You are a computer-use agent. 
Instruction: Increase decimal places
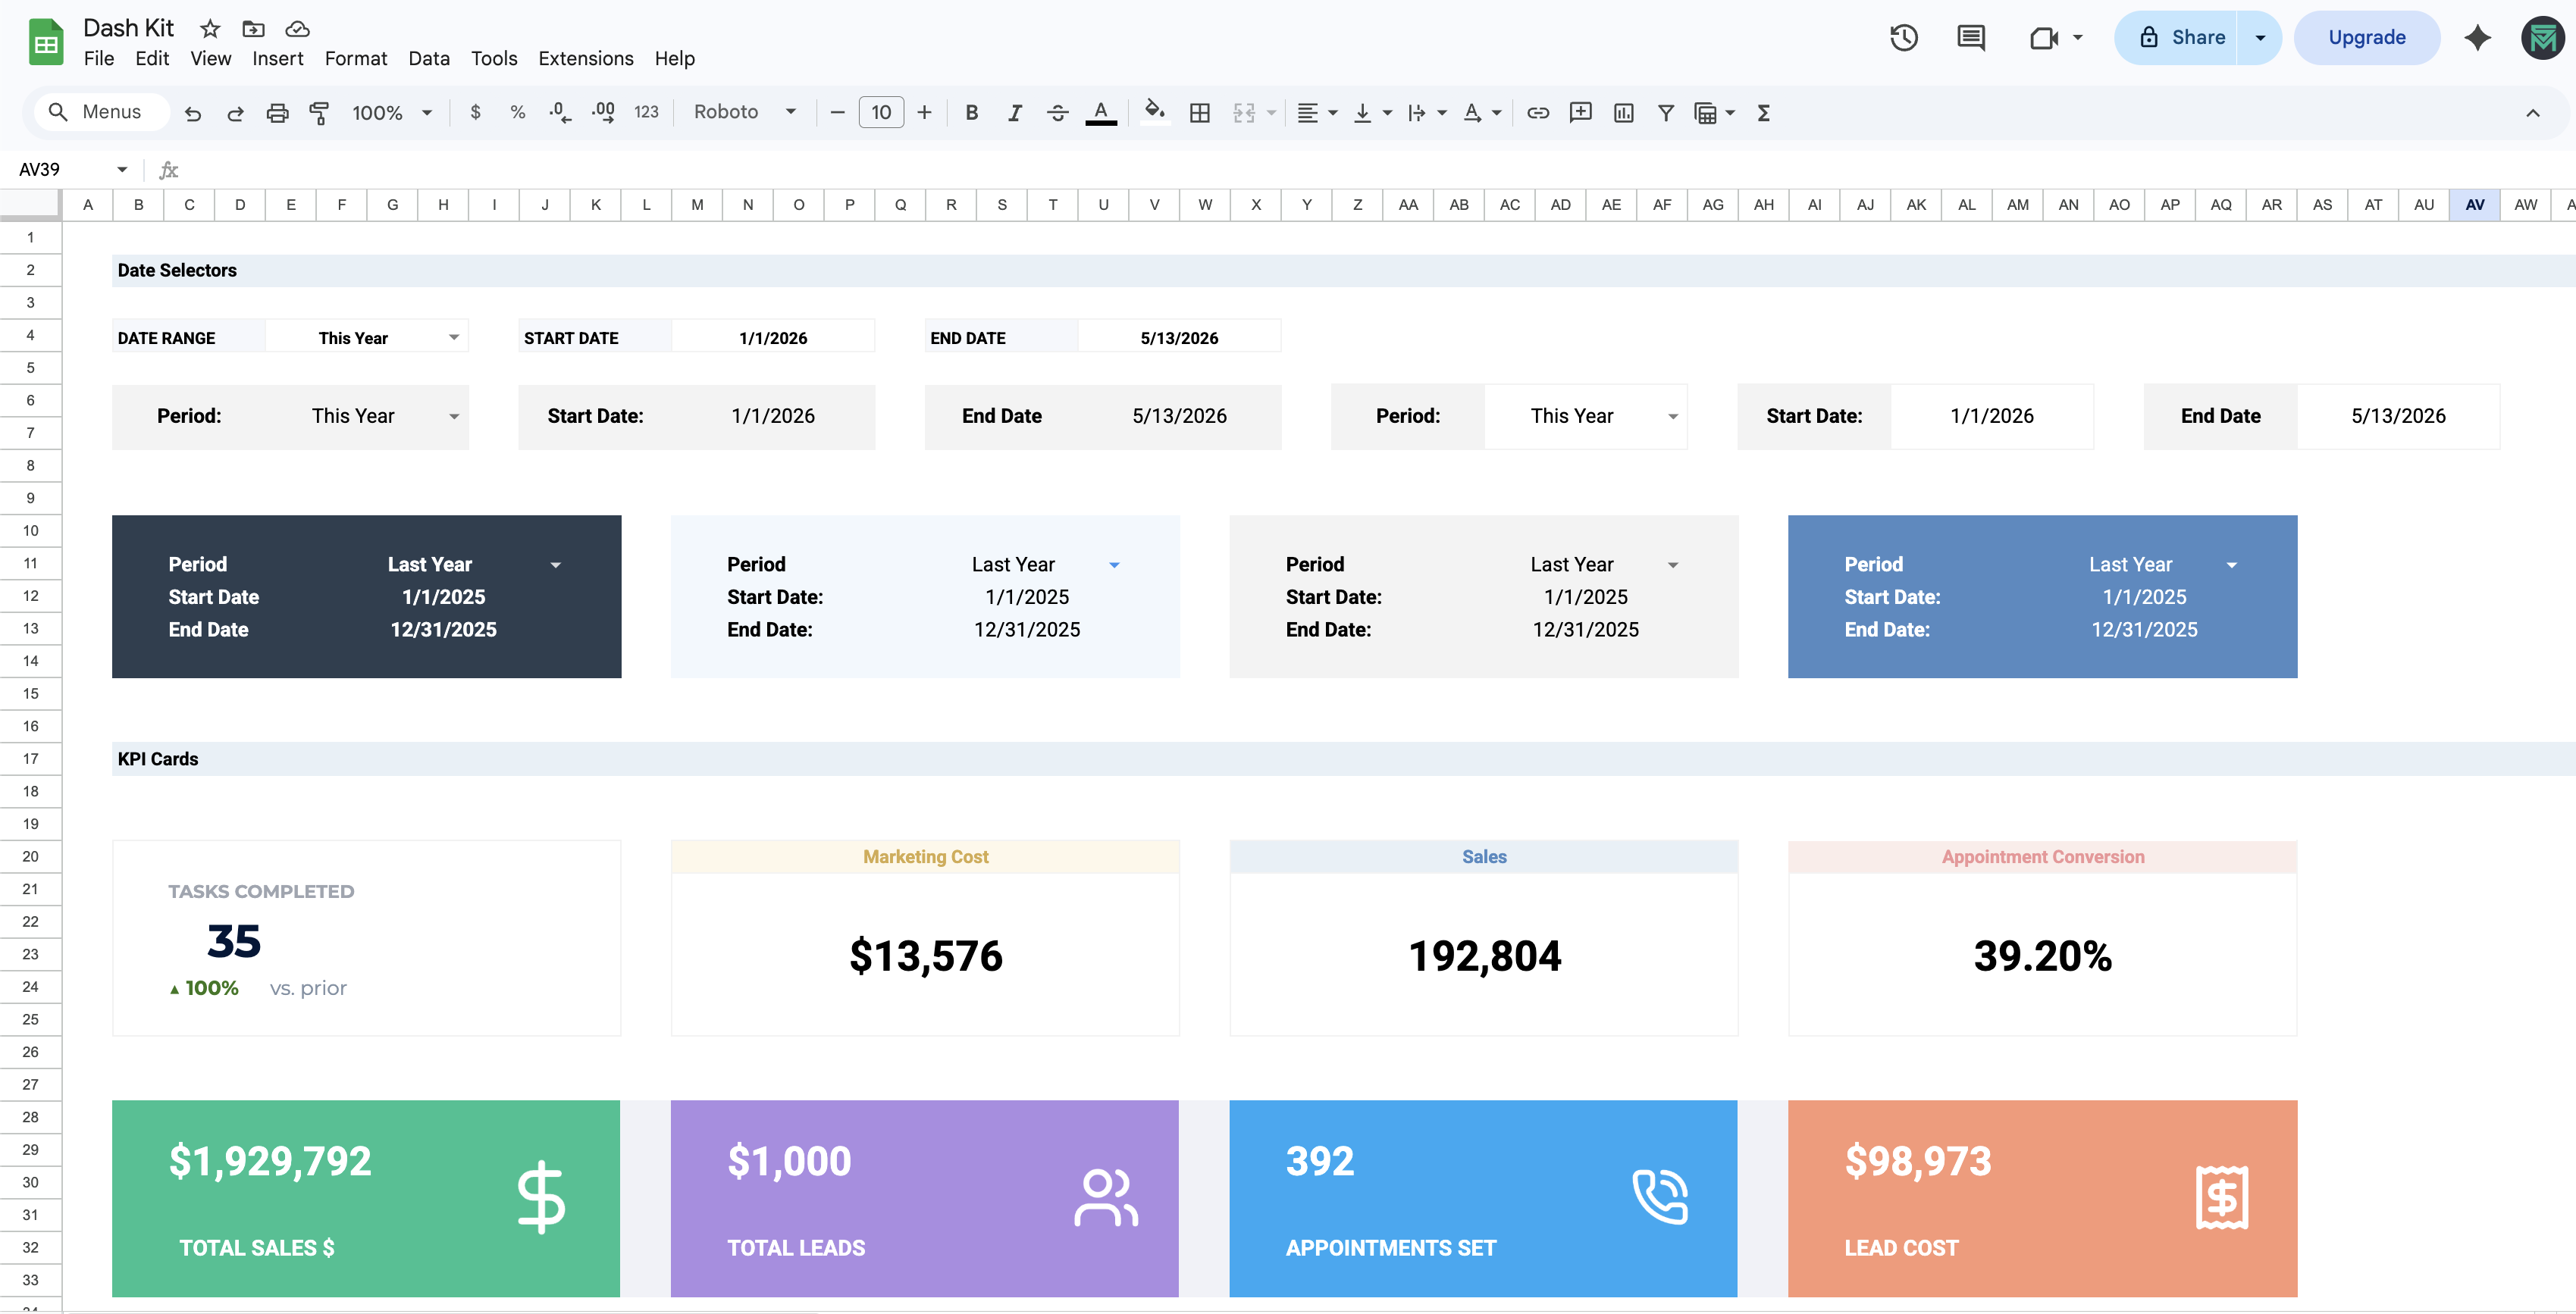[x=603, y=113]
